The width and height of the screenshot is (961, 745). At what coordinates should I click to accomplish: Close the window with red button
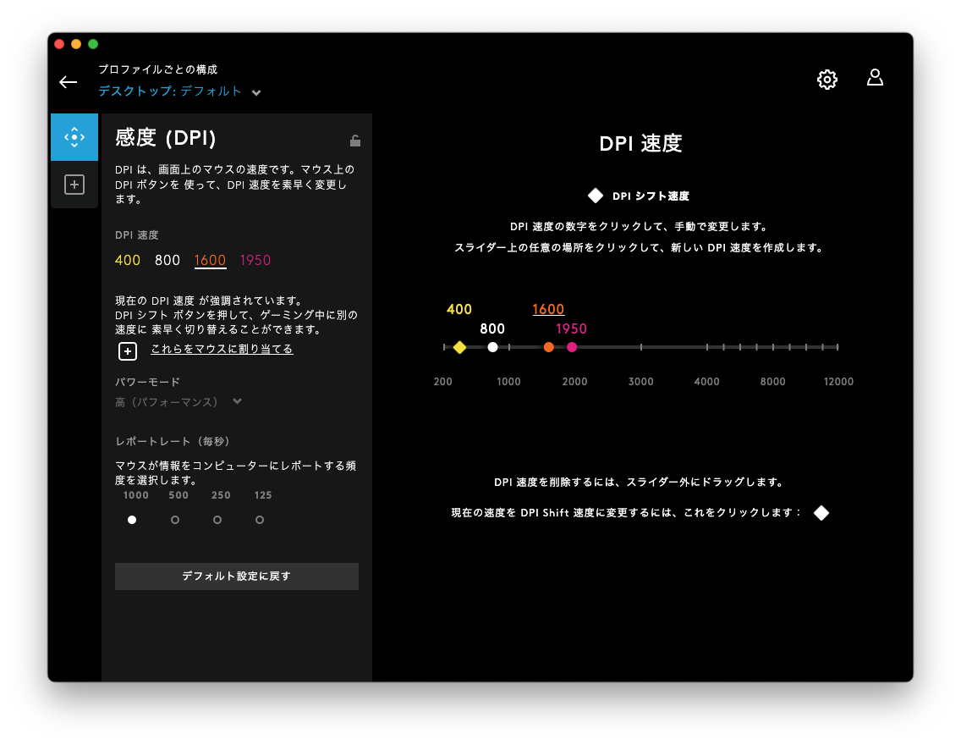click(59, 43)
